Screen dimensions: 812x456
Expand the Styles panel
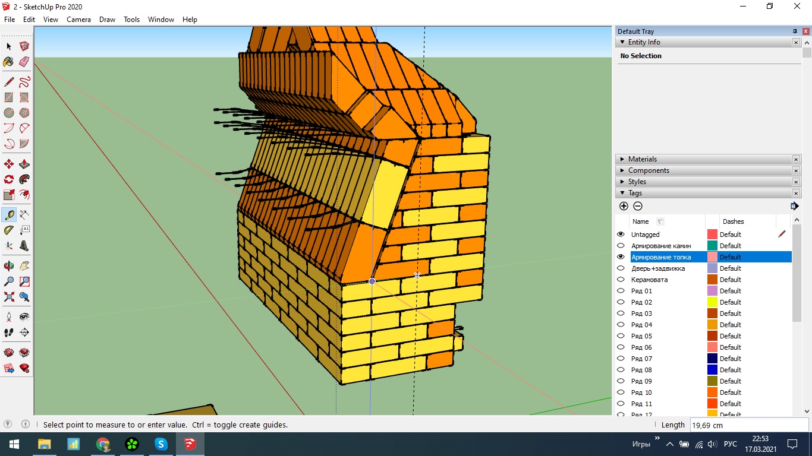pos(637,182)
